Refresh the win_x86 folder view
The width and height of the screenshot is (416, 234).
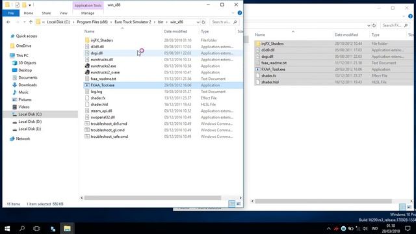203,22
